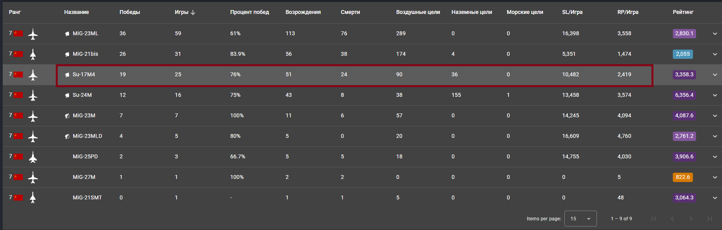Image resolution: width=722 pixels, height=230 pixels.
Task: Go to the next page of results
Action: click(691, 219)
